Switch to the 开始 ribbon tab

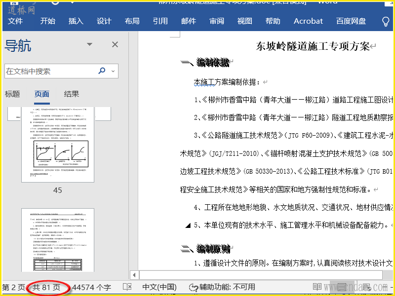(47, 21)
